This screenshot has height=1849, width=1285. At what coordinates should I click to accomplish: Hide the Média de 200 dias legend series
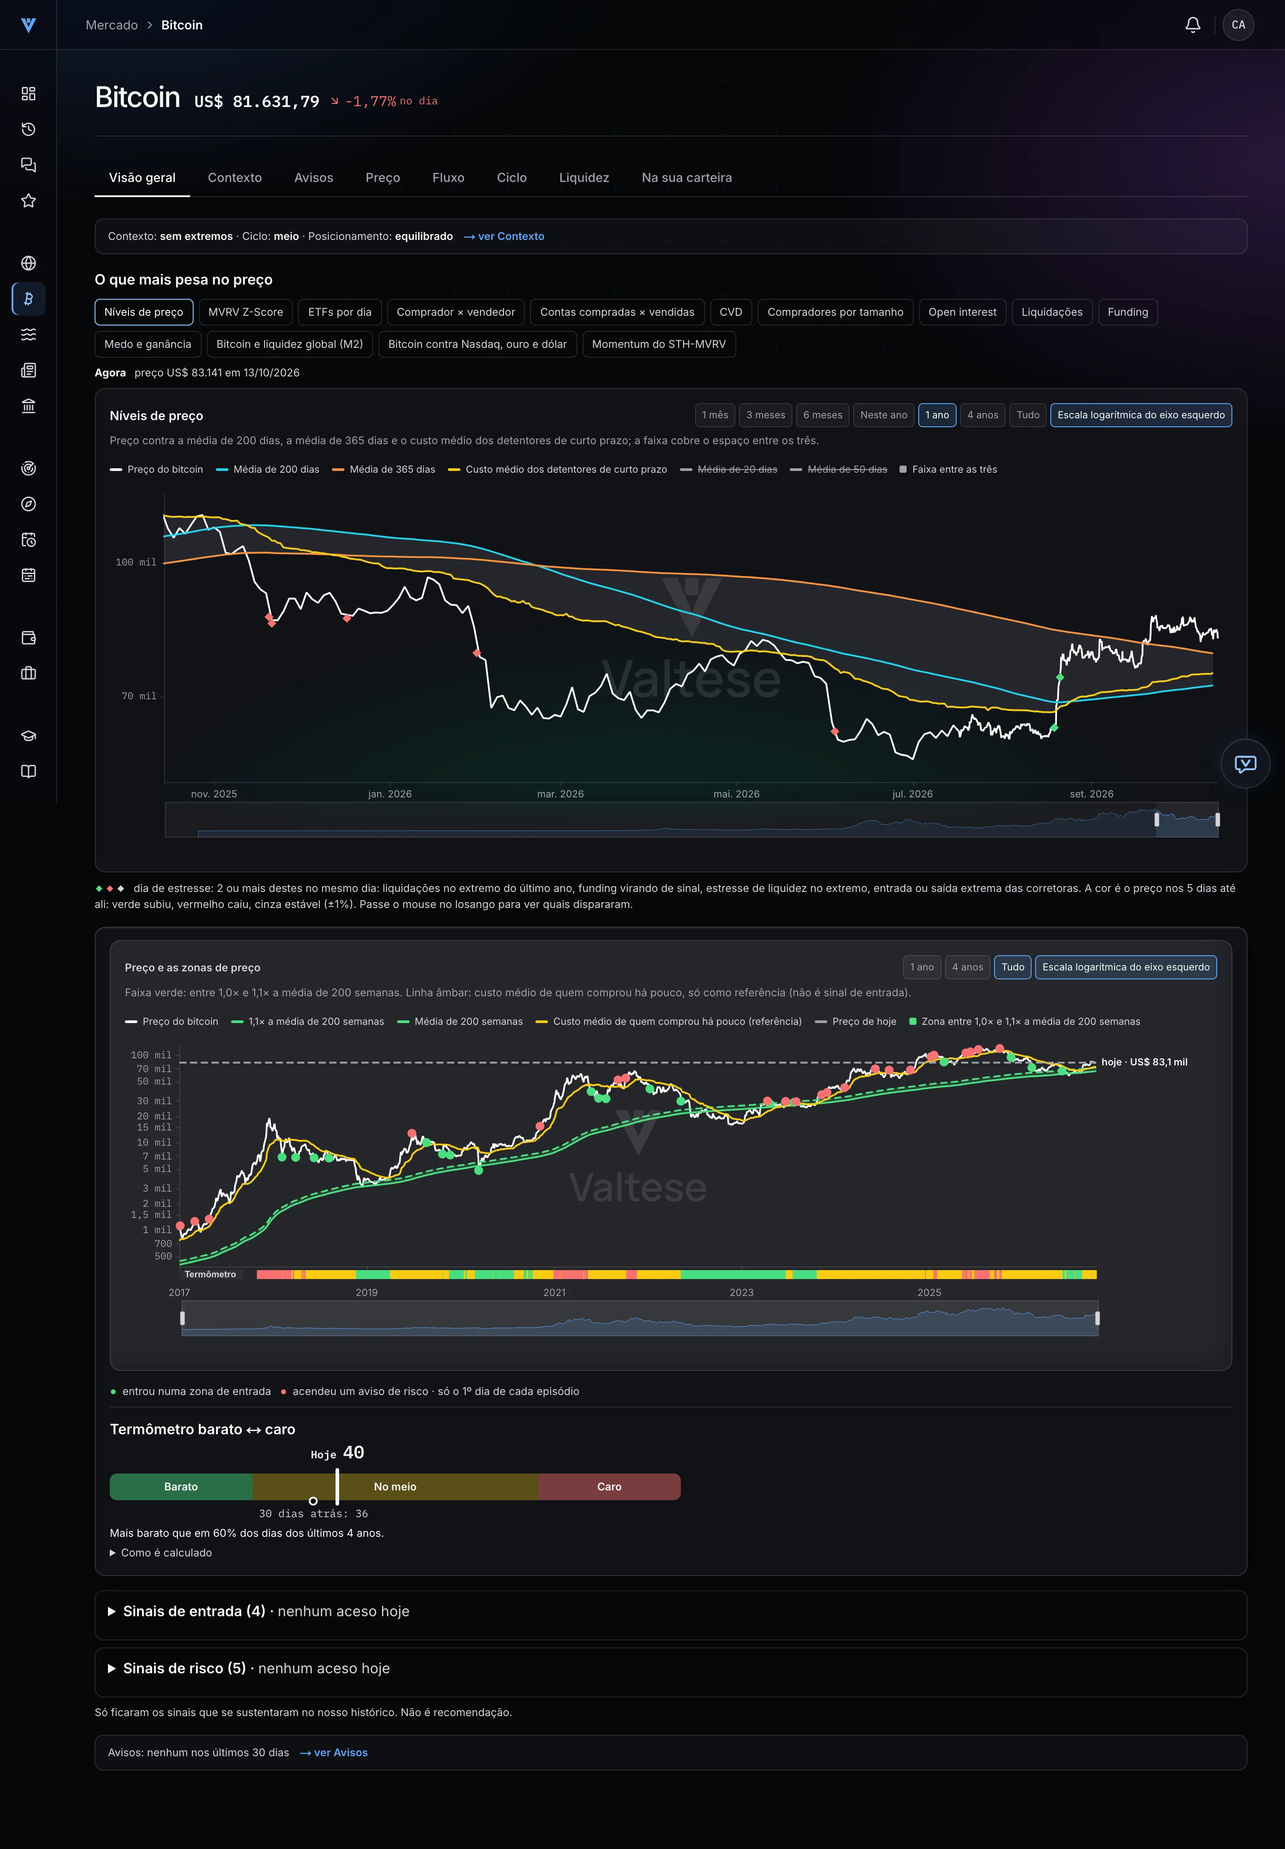coord(267,469)
